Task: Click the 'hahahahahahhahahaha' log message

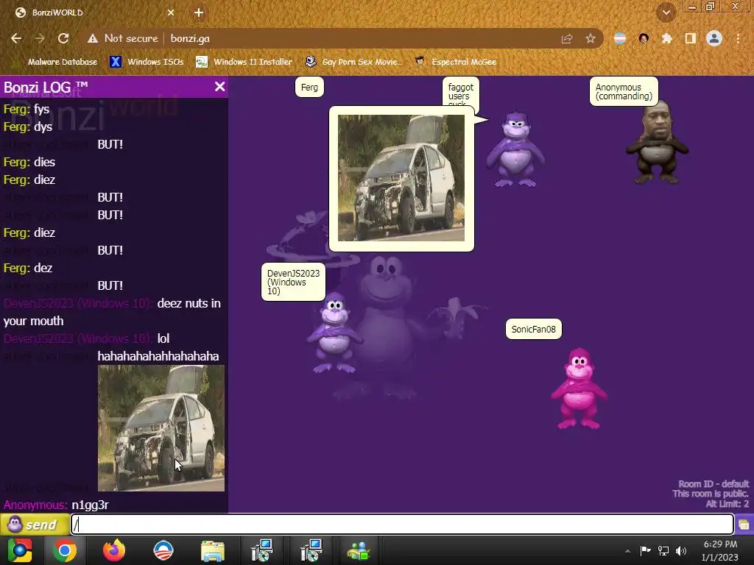Action: pos(158,356)
